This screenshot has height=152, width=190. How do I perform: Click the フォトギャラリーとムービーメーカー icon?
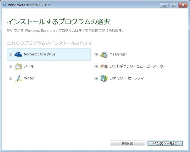pyautogui.click(x=104, y=67)
